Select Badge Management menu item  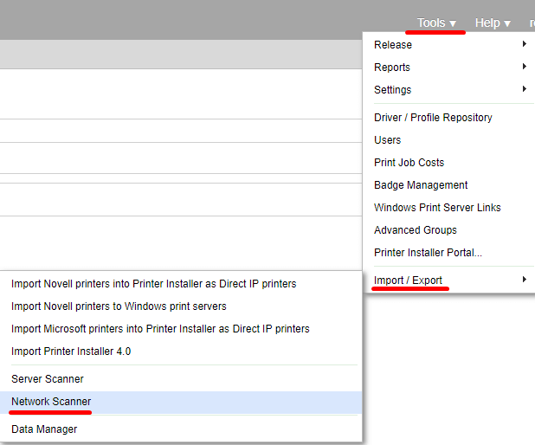421,185
